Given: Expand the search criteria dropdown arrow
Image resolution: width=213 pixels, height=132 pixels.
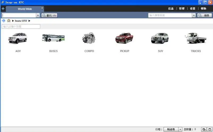Looking at the screenshot, I should point(194,15).
